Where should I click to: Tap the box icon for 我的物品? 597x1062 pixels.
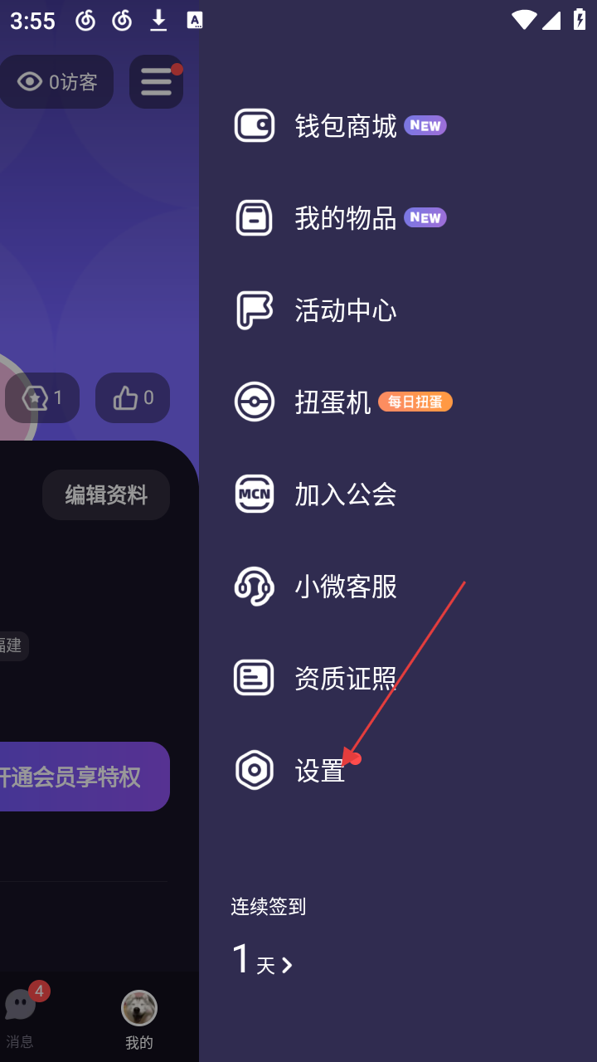[x=254, y=217]
